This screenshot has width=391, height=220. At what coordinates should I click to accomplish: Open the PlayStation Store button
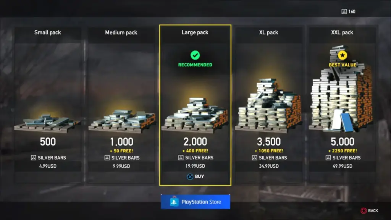point(195,202)
